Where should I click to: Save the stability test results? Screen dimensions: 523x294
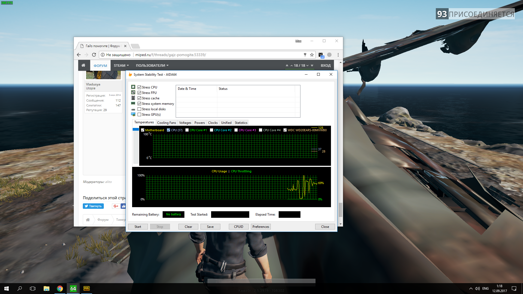coord(210,227)
